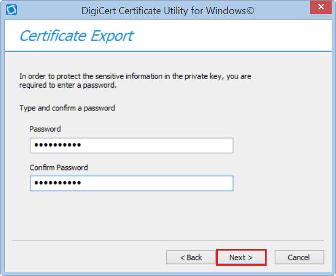Click the Next button
The height and width of the screenshot is (276, 336).
pos(241,258)
